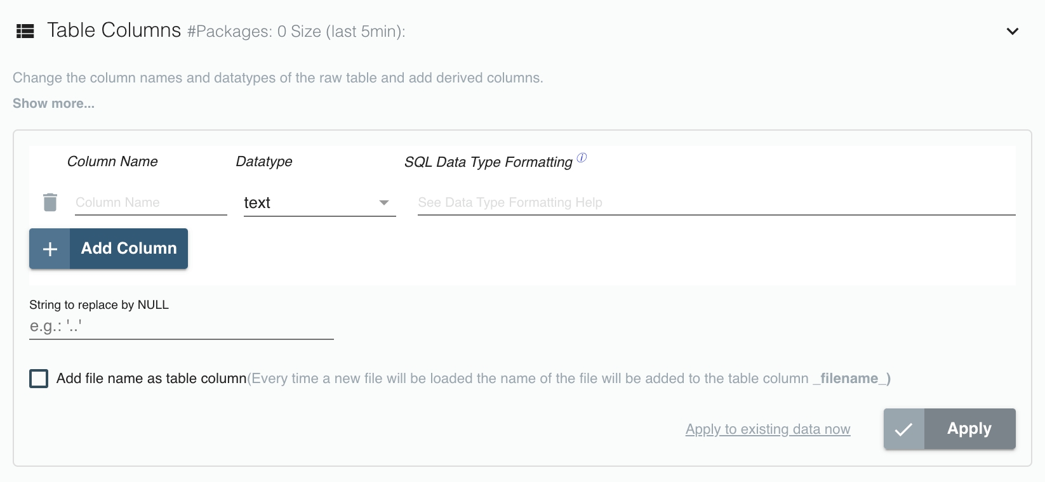The height and width of the screenshot is (482, 1045).
Task: Click the String to replace by NULL field
Action: point(181,327)
